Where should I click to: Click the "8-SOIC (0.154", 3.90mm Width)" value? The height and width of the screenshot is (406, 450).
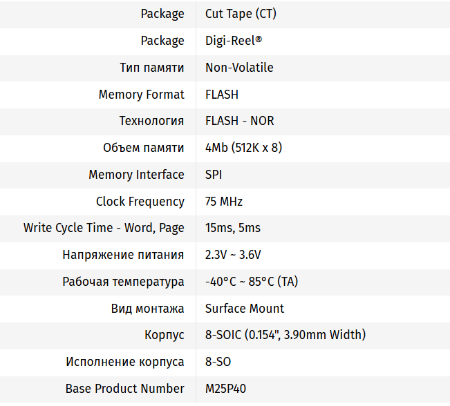click(x=285, y=335)
